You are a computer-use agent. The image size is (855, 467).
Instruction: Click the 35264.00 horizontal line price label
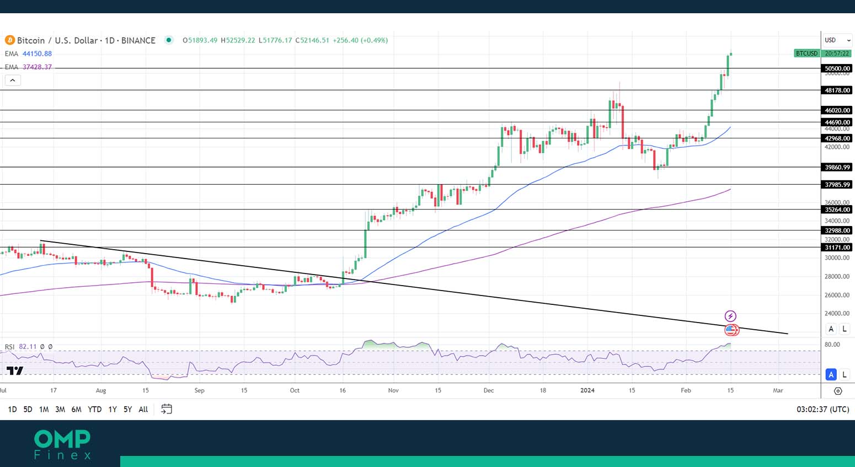pyautogui.click(x=837, y=210)
